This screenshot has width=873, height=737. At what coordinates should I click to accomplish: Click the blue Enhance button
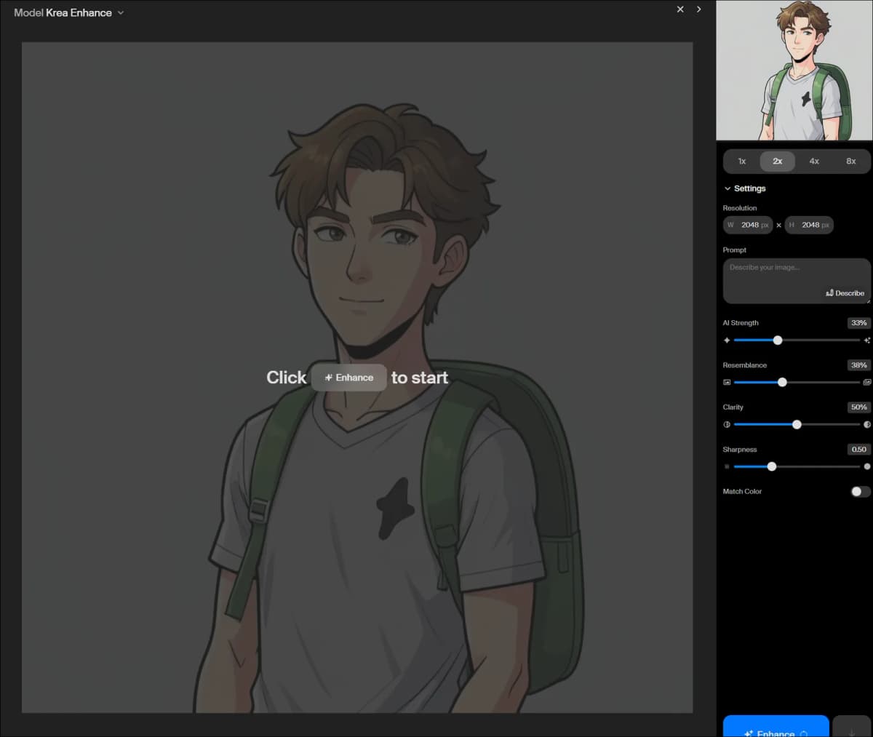(x=776, y=727)
